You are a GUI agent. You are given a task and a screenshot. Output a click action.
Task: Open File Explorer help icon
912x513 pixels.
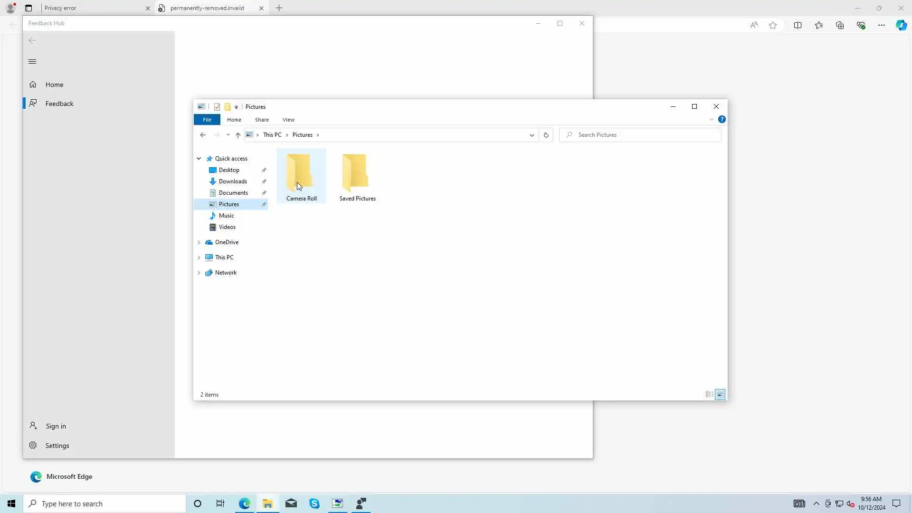[722, 120]
